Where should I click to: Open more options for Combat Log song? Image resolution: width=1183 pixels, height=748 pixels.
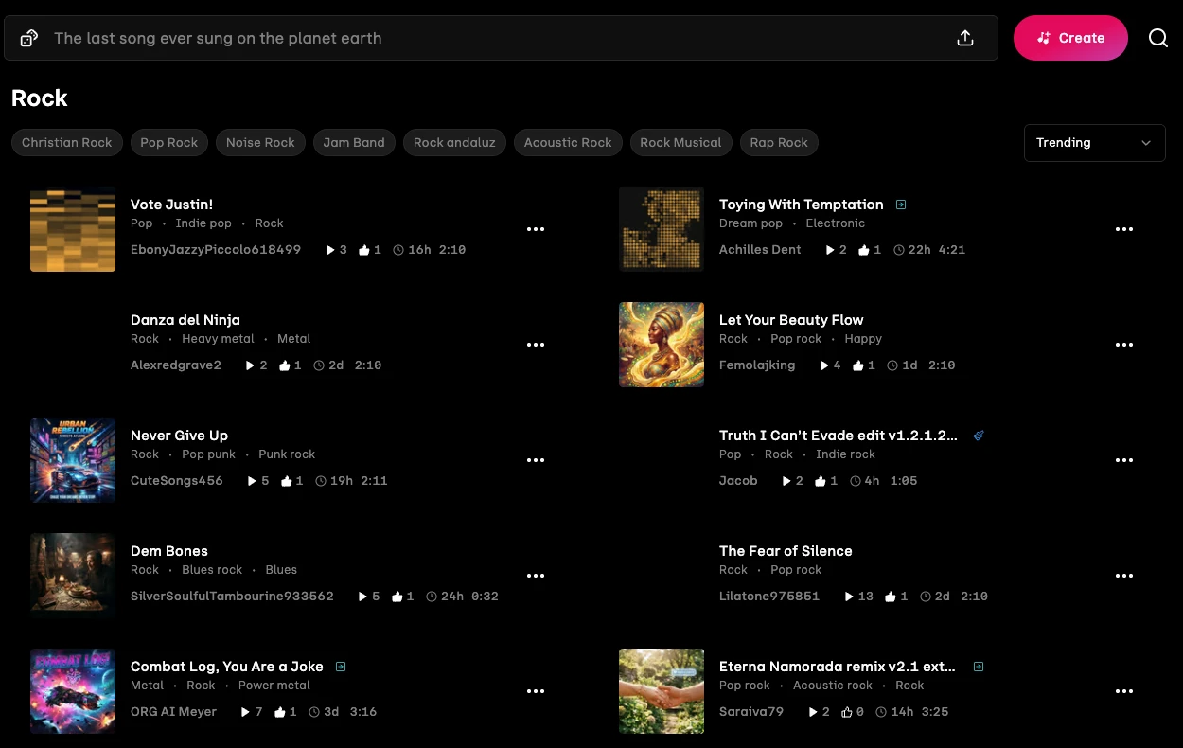pyautogui.click(x=536, y=691)
